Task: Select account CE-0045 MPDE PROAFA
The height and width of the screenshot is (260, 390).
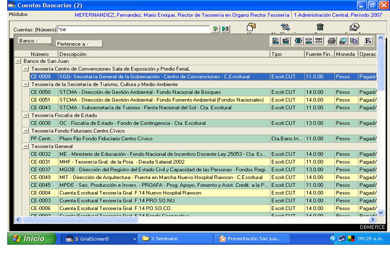Action: pos(203,185)
